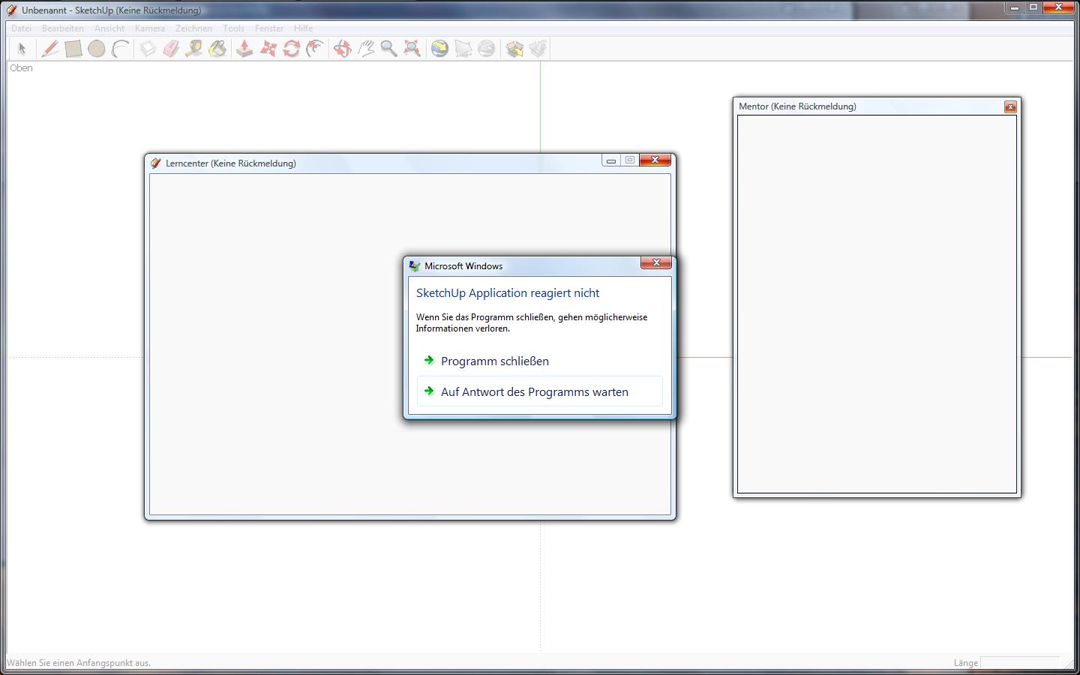Select the arrow Select tool

point(22,49)
